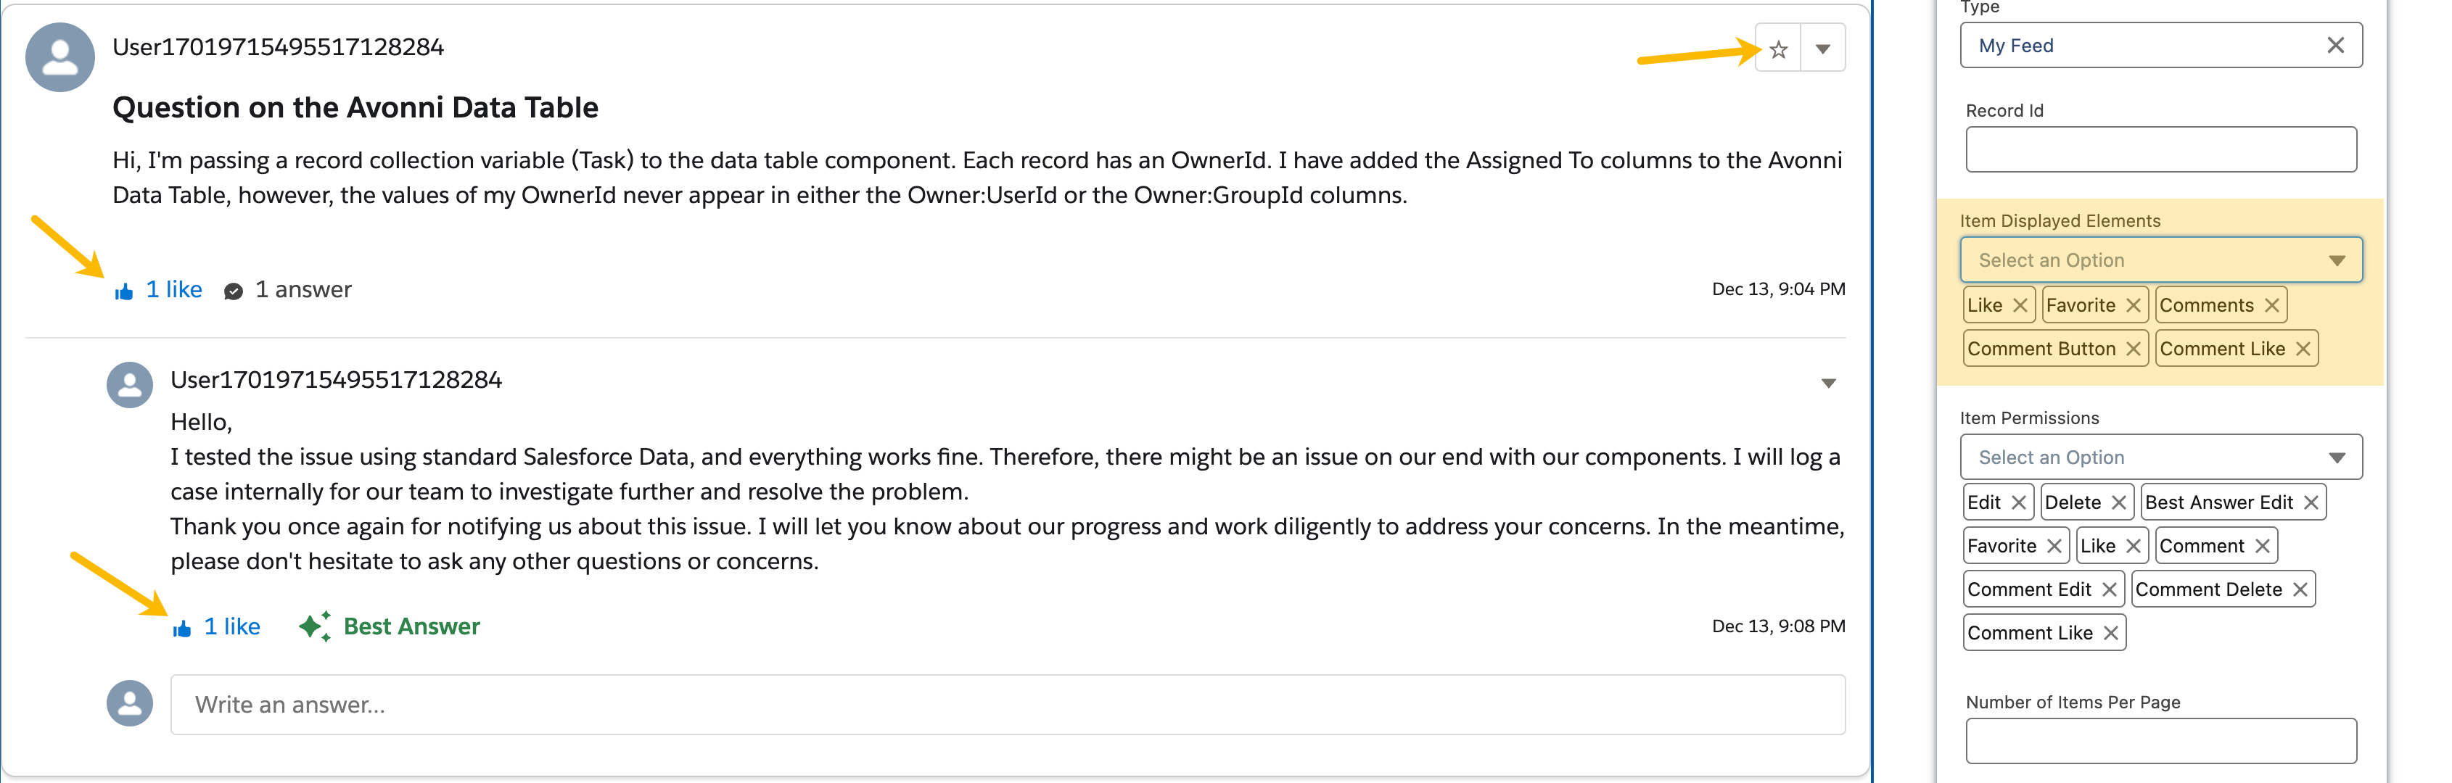Like the answer using its thumbs-up icon
Viewport: 2452px width, 783px height.
click(182, 628)
